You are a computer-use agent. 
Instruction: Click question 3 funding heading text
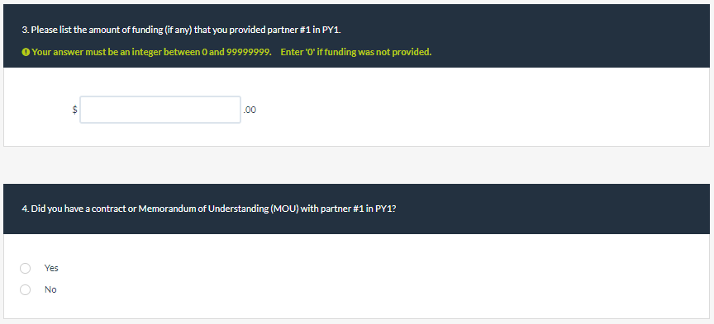pos(181,31)
